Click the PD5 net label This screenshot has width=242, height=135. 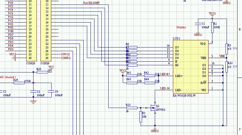pyautogui.click(x=11, y=42)
